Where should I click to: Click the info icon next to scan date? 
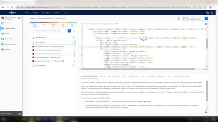coord(178,18)
